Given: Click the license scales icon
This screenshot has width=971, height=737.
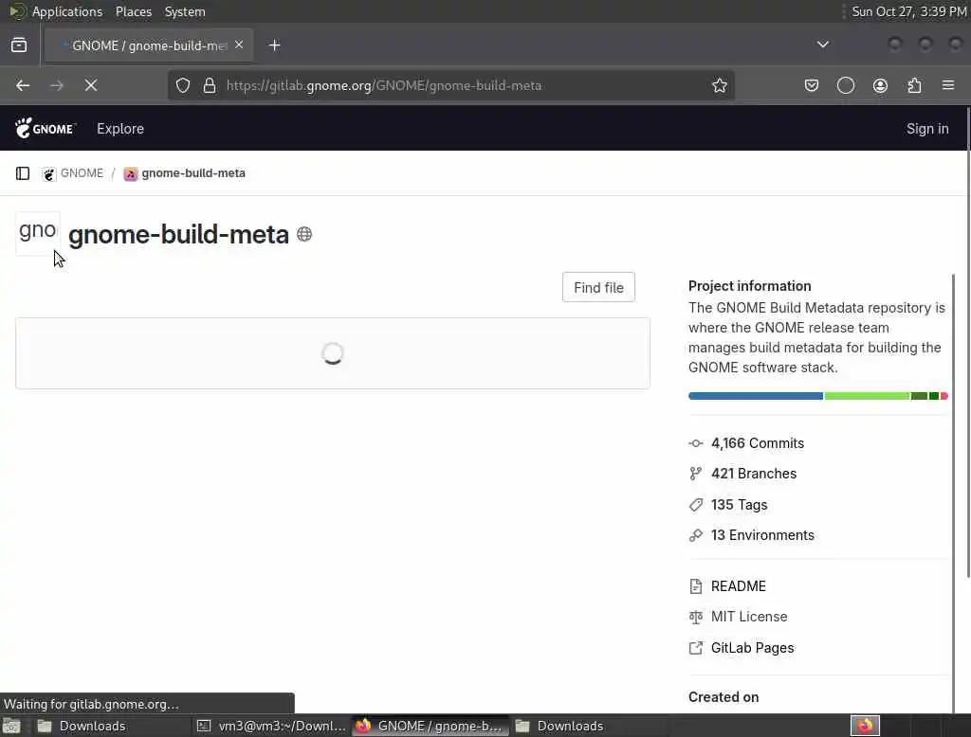Looking at the screenshot, I should pyautogui.click(x=695, y=617).
